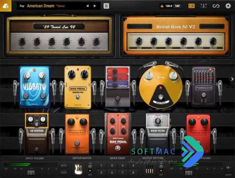Viewport: 235px width, 178px height.
Task: Toggle the EQ pedal footswitch
Action: click(203, 95)
